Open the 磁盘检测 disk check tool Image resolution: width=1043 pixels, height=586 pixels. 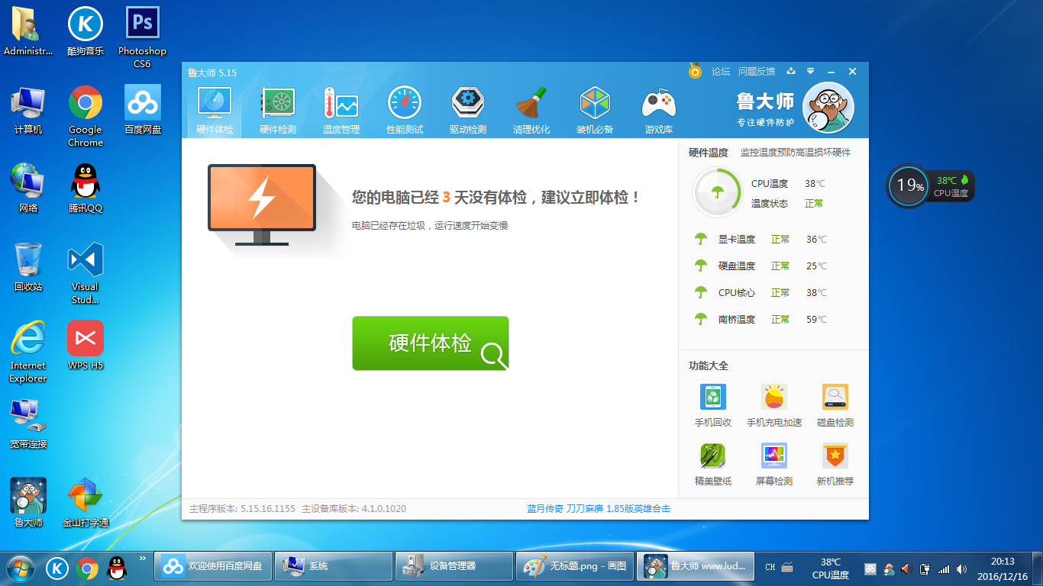coord(835,405)
